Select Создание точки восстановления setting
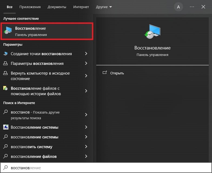This screenshot has width=212, height=173. coord(41,54)
